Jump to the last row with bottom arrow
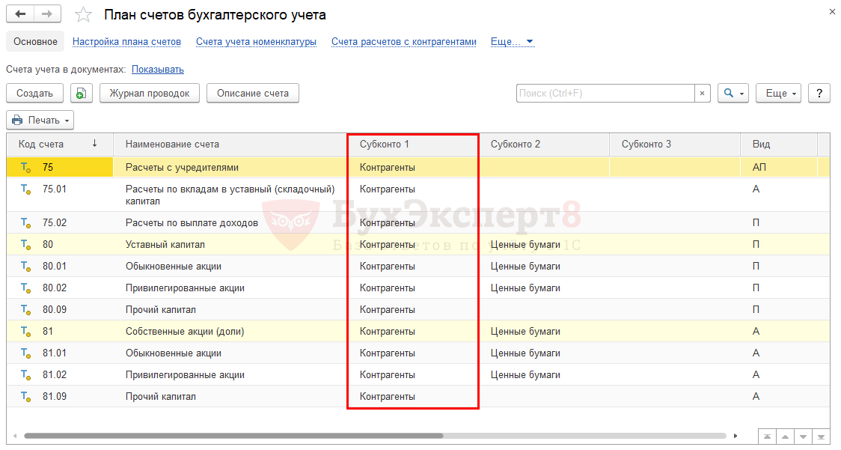 822,436
